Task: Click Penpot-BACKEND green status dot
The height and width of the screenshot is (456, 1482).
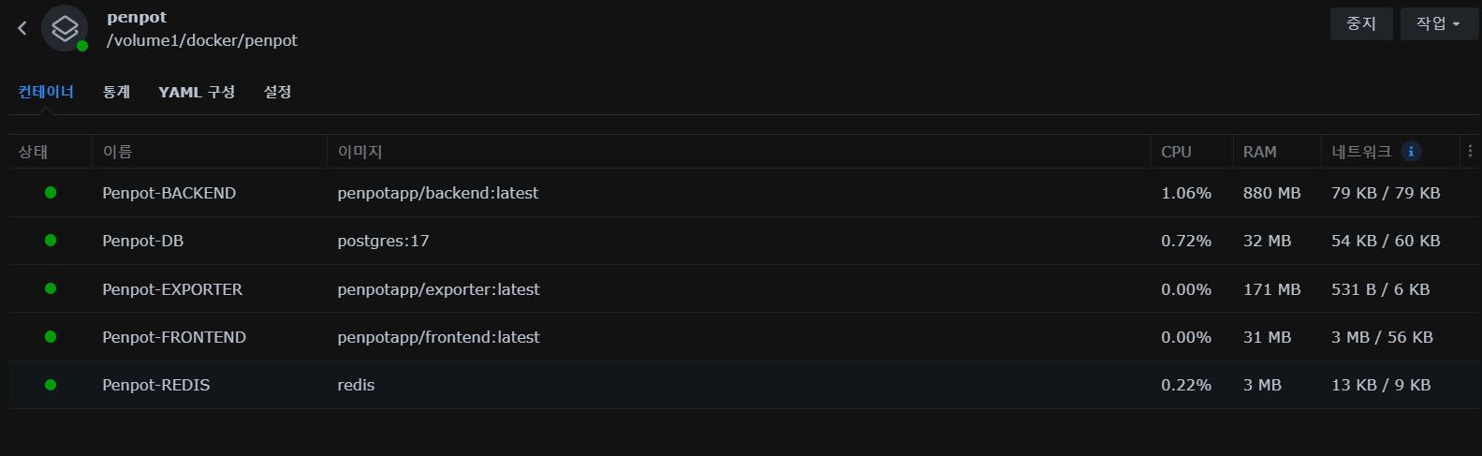Action: click(51, 193)
